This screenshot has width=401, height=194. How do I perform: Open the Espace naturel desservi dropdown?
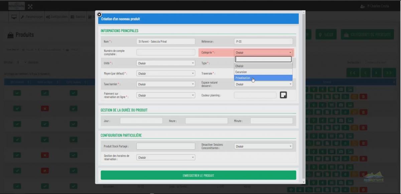263,84
